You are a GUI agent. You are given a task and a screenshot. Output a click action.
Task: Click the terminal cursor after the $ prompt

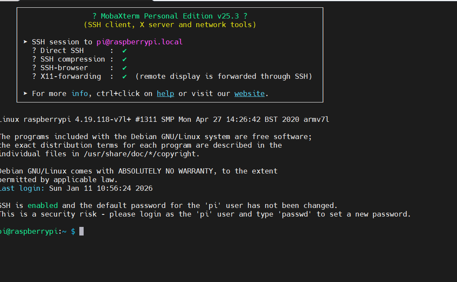(81, 231)
